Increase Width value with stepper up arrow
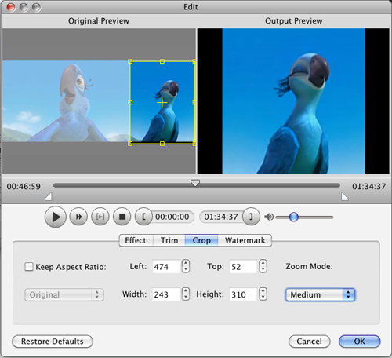The image size is (392, 358). [186, 290]
